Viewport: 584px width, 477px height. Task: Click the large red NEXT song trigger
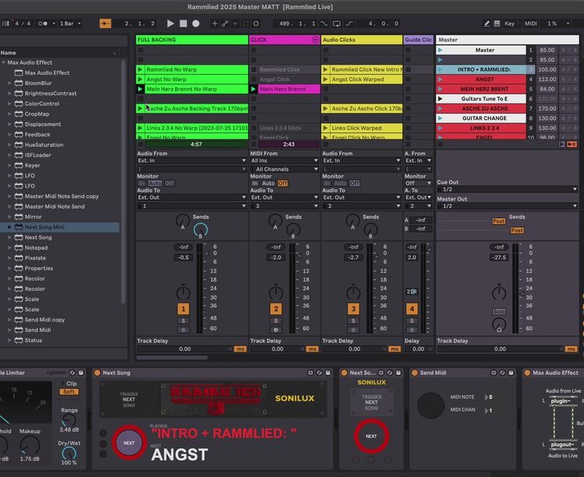click(129, 443)
